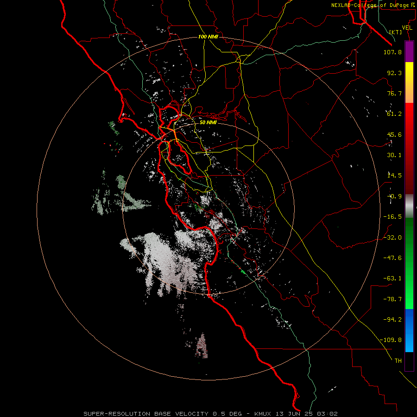Select the 30.1 value on velocity scale

[394, 155]
